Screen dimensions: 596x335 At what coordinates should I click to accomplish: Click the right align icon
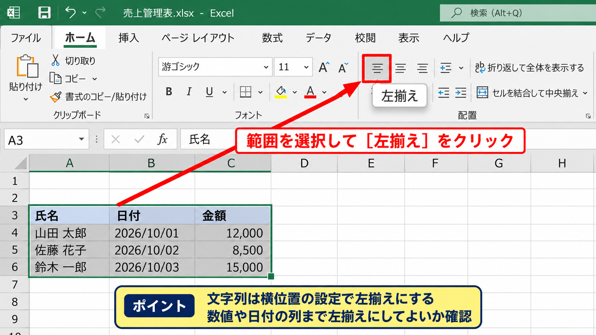click(x=422, y=68)
